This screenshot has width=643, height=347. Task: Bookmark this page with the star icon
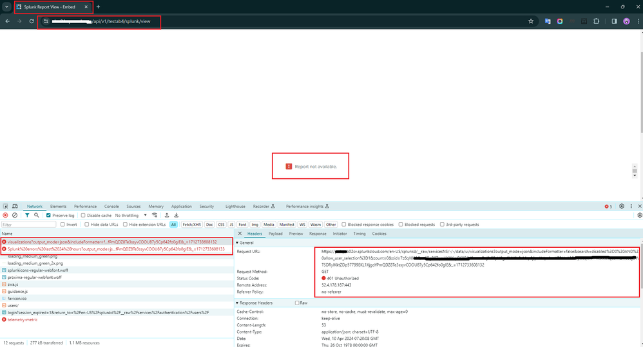[531, 21]
